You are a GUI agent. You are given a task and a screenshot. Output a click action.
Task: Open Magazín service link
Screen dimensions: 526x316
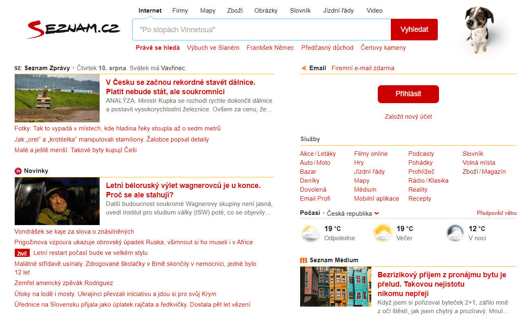click(x=494, y=172)
